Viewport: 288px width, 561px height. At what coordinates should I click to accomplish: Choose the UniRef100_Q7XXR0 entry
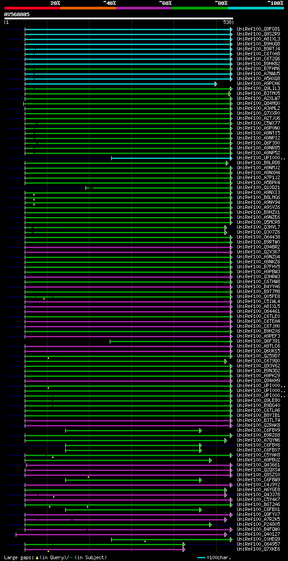[258, 113]
